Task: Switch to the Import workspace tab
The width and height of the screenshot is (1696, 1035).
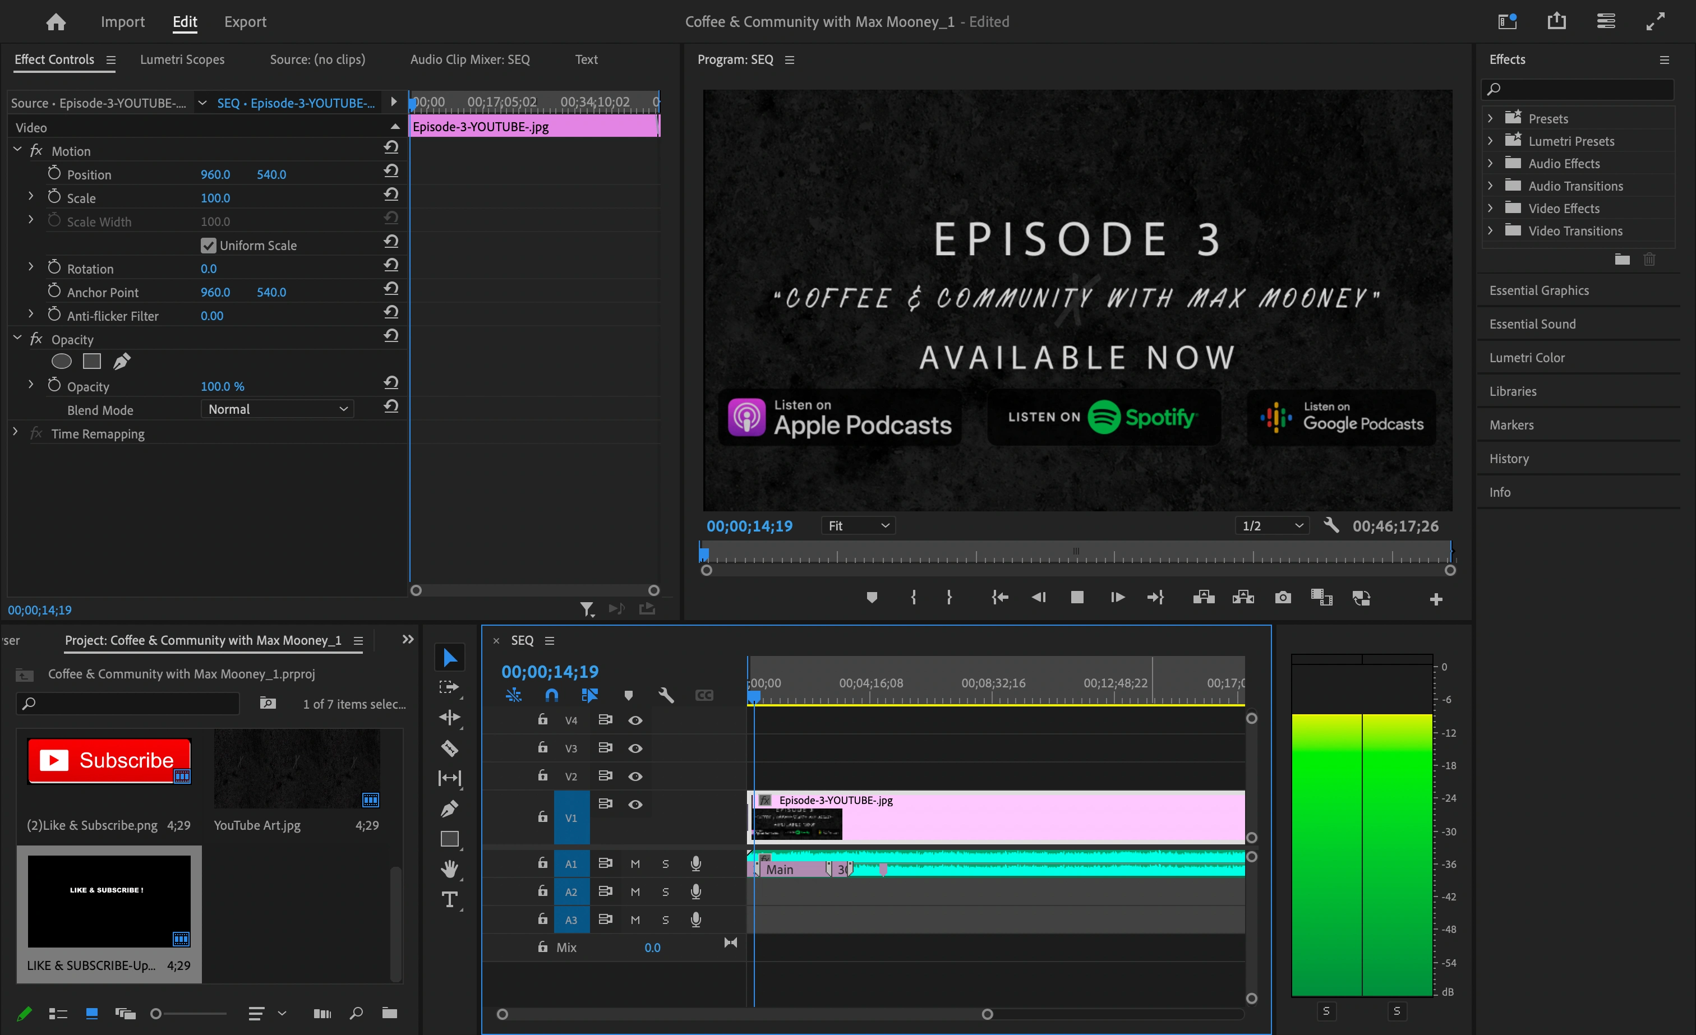Action: pyautogui.click(x=122, y=22)
